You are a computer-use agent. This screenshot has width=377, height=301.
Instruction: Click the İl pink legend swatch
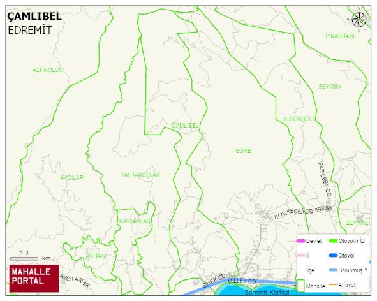300,255
